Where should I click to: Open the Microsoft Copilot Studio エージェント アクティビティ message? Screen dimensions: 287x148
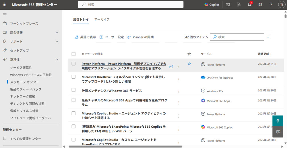click(x=124, y=116)
